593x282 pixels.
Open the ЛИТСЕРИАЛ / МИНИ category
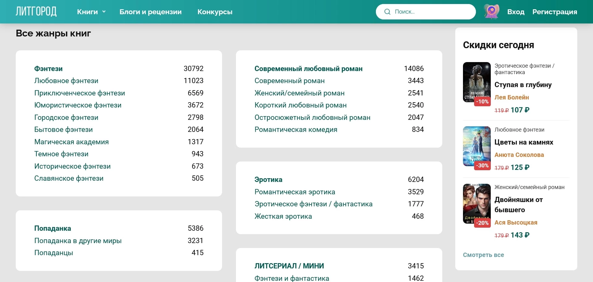[289, 266]
